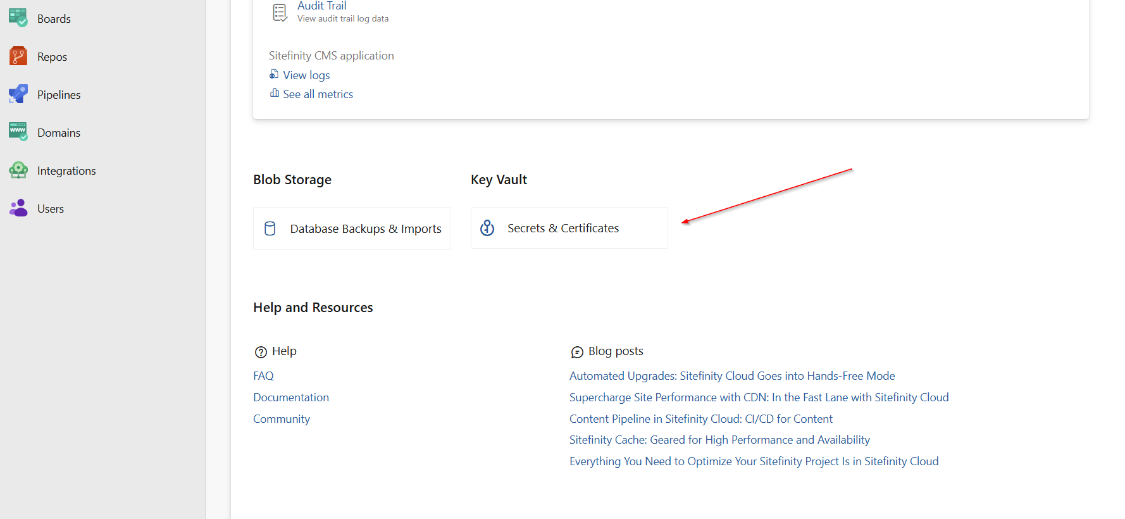Viewport: 1125px width, 519px height.
Task: Visit the Community link
Action: [282, 419]
